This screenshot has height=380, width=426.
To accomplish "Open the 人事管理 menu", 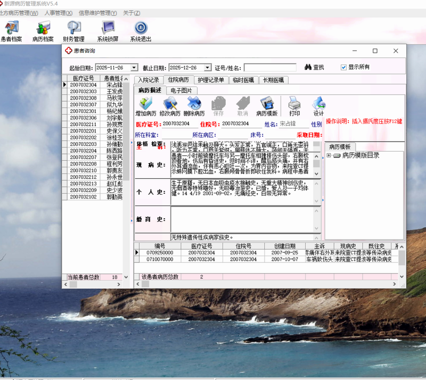I will pos(59,13).
